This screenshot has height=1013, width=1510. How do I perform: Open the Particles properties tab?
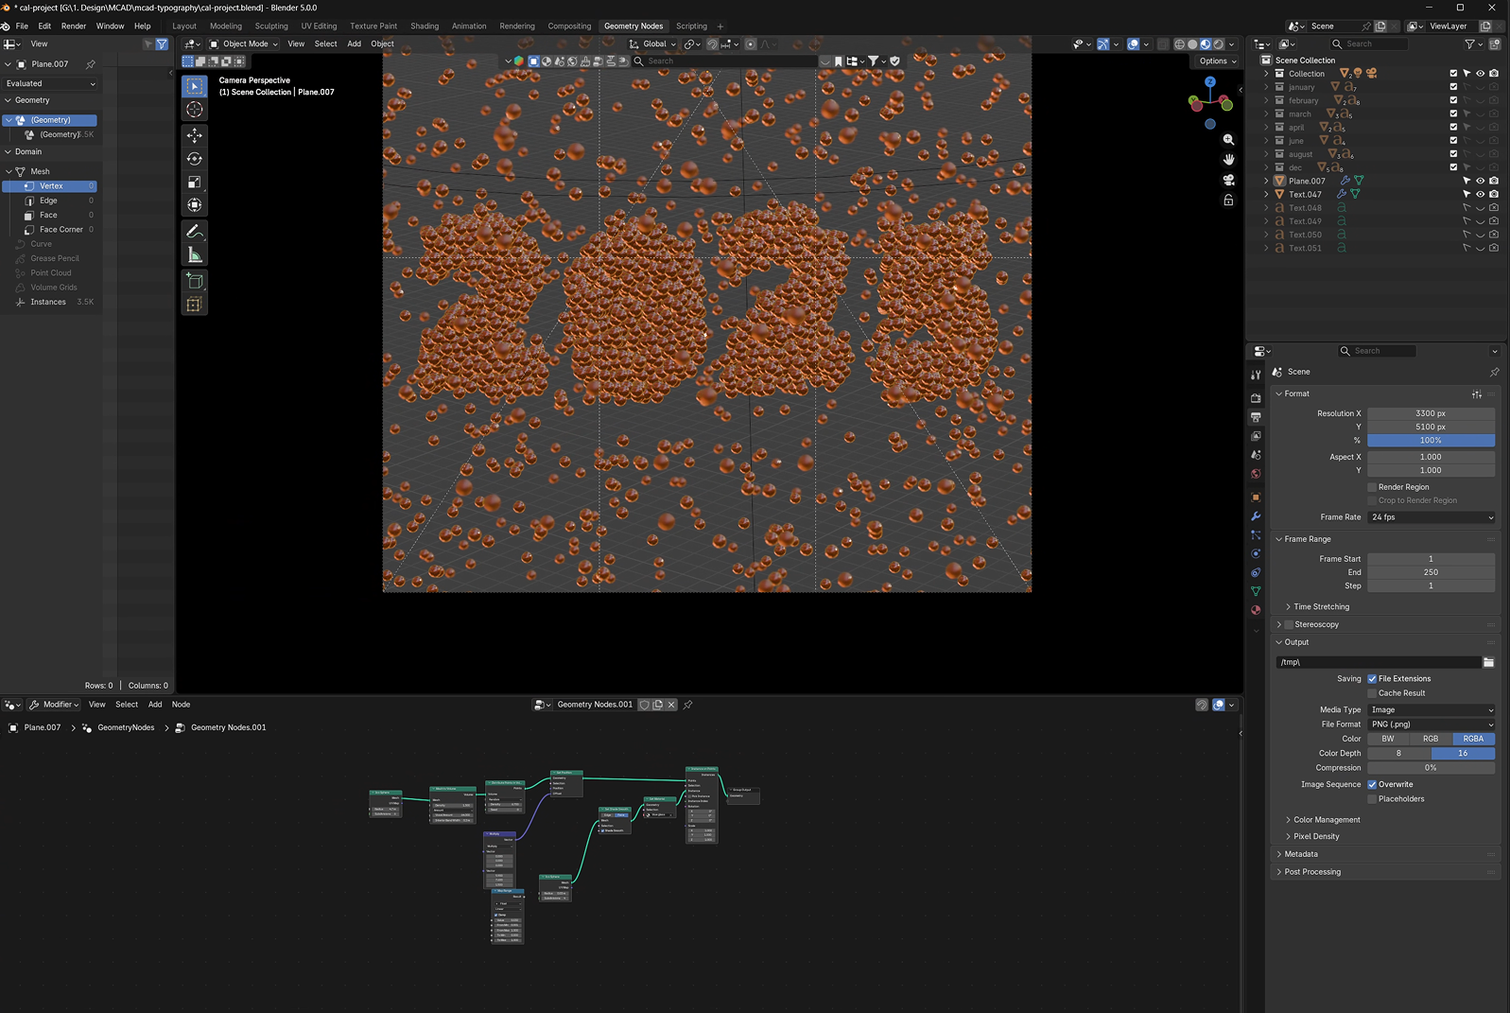(x=1256, y=535)
